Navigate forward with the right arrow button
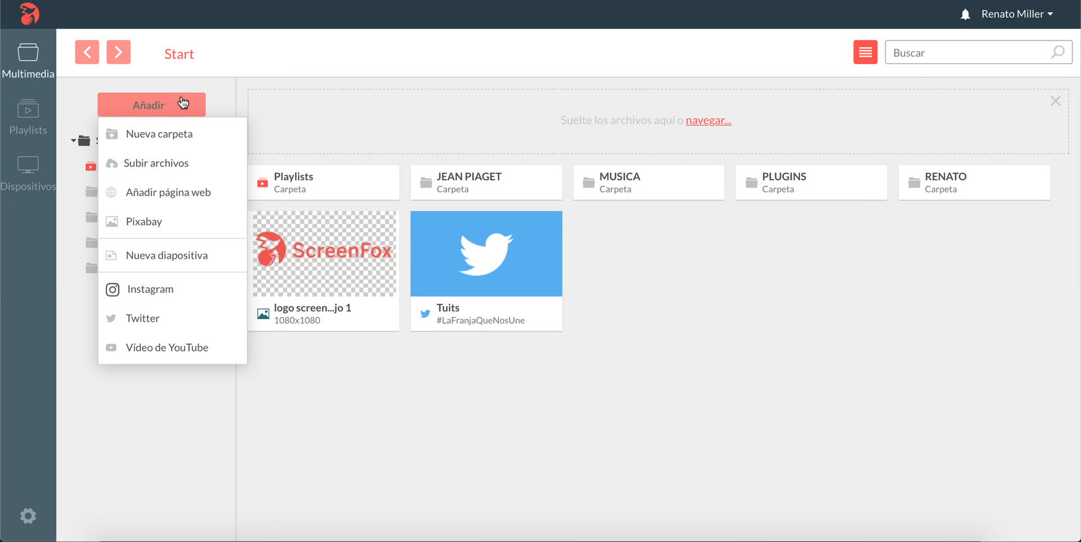This screenshot has width=1081, height=542. tap(118, 52)
